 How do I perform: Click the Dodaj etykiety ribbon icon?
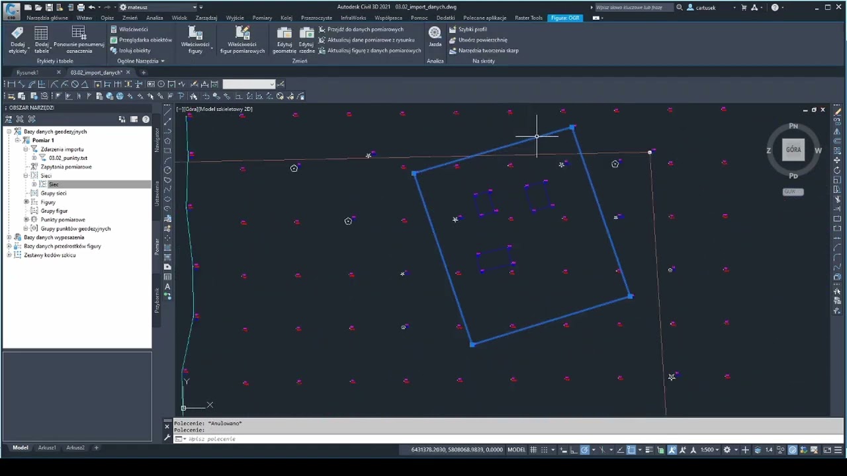click(x=17, y=34)
